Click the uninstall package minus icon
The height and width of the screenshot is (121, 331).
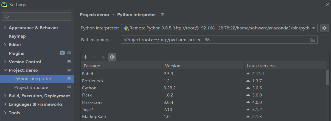coord(94,57)
